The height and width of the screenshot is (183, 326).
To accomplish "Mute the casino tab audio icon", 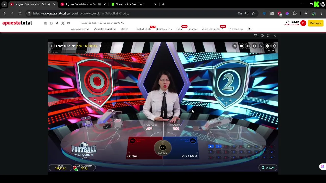I will pyautogui.click(x=49, y=4).
